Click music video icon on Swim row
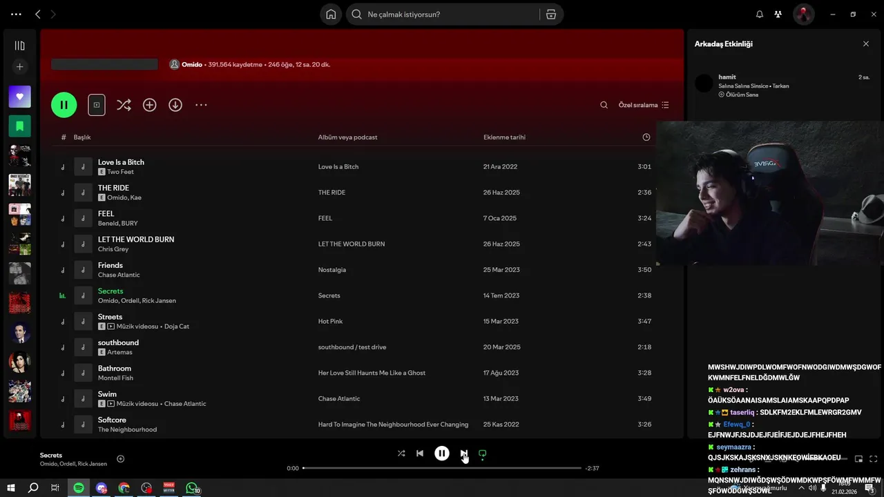Viewport: 884px width, 497px height. pos(111,404)
